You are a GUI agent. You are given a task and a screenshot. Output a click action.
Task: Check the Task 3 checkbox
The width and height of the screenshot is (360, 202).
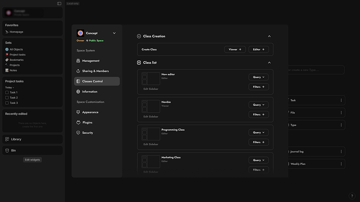(x=7, y=103)
